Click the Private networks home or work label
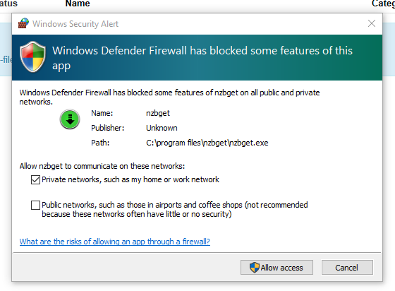The width and height of the screenshot is (395, 291). point(130,179)
